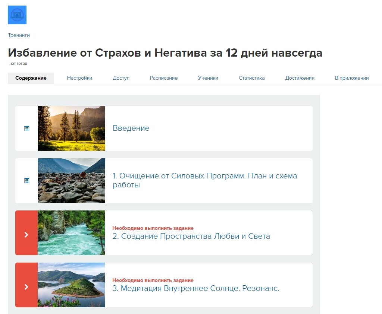Open lesson 1 Очищение от Силовых Программ
Viewport: 382px width, 314px height.
click(x=205, y=180)
